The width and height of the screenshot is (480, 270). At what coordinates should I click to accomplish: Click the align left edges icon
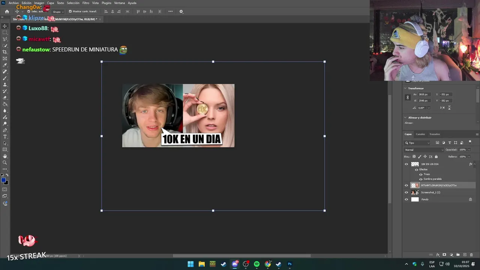tap(106, 12)
